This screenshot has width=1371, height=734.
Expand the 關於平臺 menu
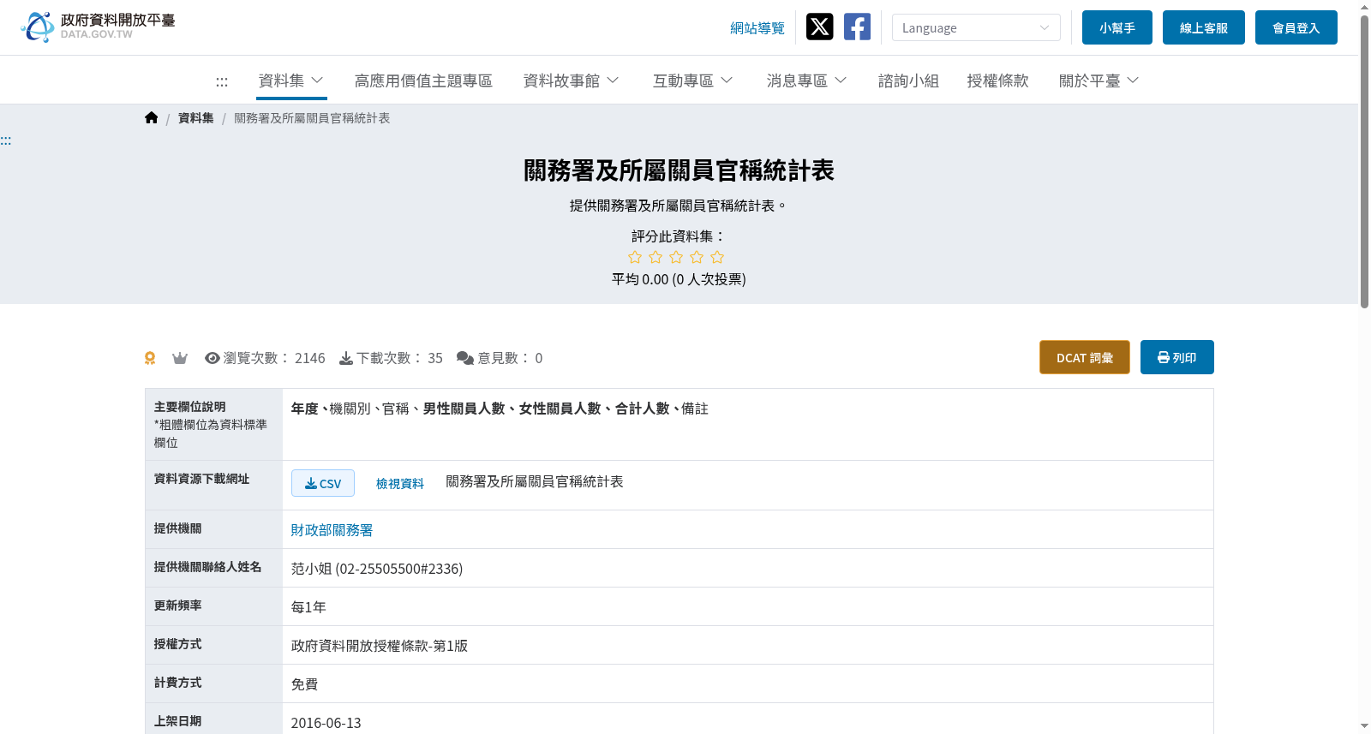coord(1099,81)
